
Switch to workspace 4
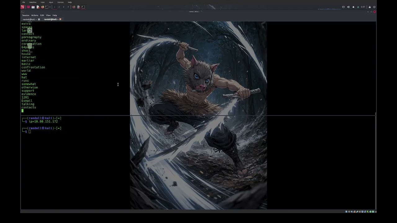tap(68, 7)
